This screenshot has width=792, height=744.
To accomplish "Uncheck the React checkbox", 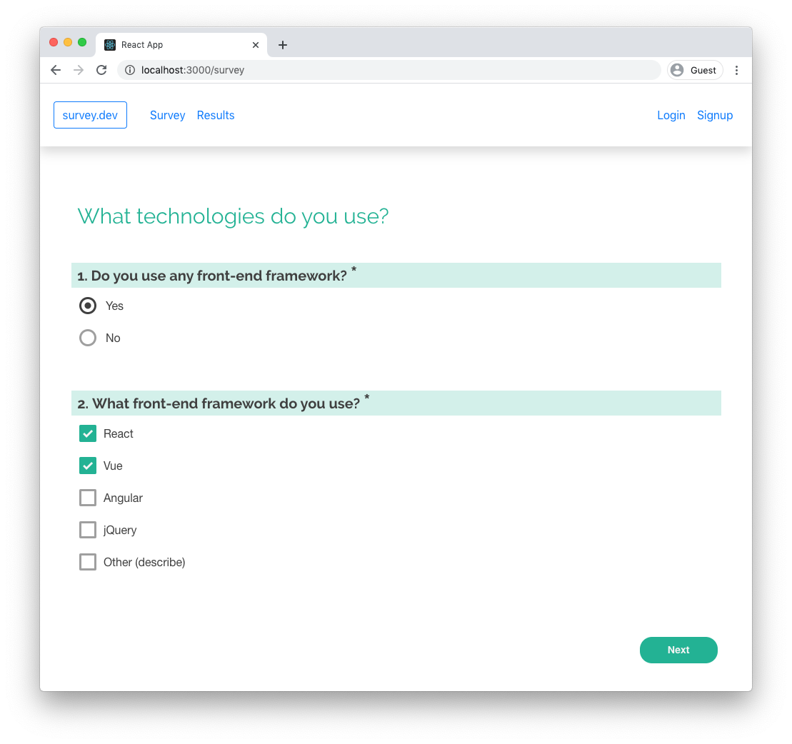I will tap(87, 433).
